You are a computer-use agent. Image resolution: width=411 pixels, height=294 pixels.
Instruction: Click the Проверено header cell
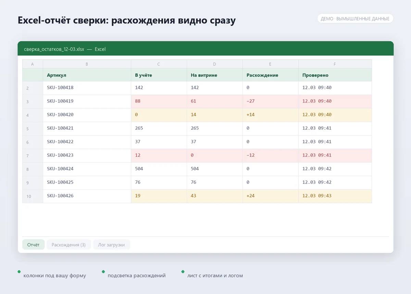[335, 75]
